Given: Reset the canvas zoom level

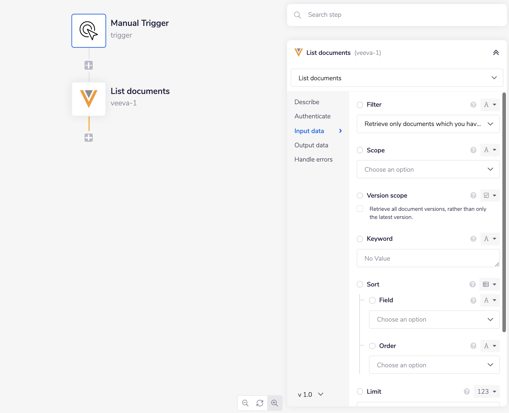Looking at the screenshot, I should tap(260, 403).
